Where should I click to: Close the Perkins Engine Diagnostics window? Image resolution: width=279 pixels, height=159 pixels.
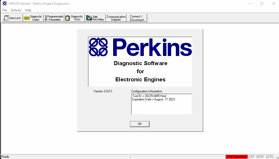pyautogui.click(x=274, y=4)
